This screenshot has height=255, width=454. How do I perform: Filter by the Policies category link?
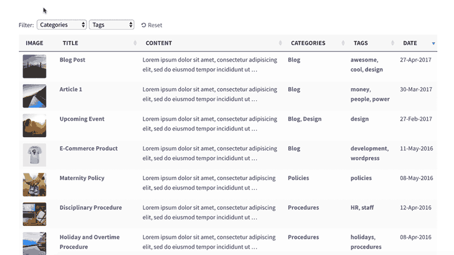pos(298,178)
